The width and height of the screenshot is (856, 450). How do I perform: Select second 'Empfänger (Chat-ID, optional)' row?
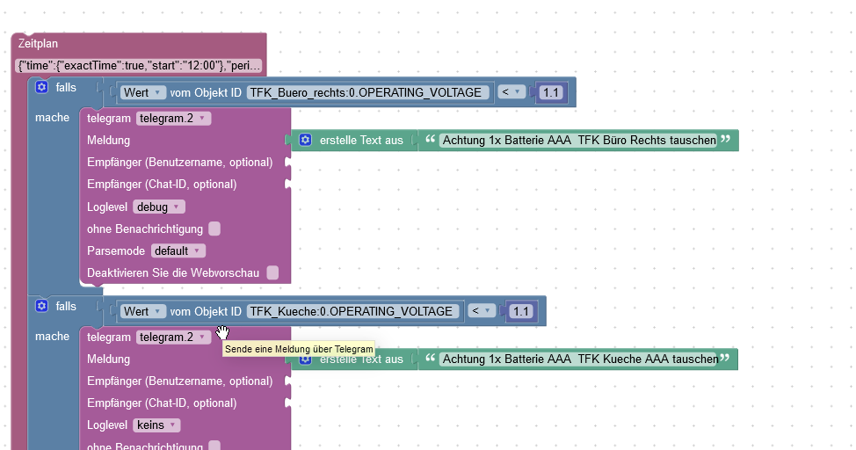pos(162,403)
